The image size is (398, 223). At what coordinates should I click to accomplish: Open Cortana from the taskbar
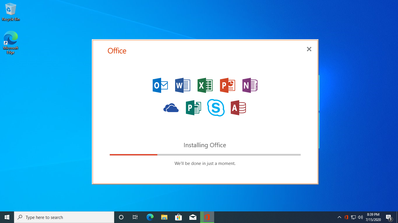pyautogui.click(x=121, y=217)
